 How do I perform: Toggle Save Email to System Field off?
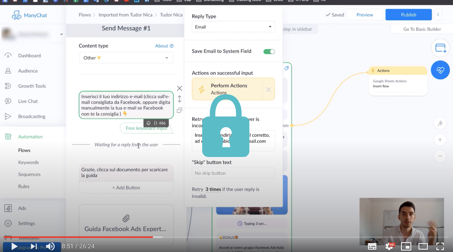[269, 51]
